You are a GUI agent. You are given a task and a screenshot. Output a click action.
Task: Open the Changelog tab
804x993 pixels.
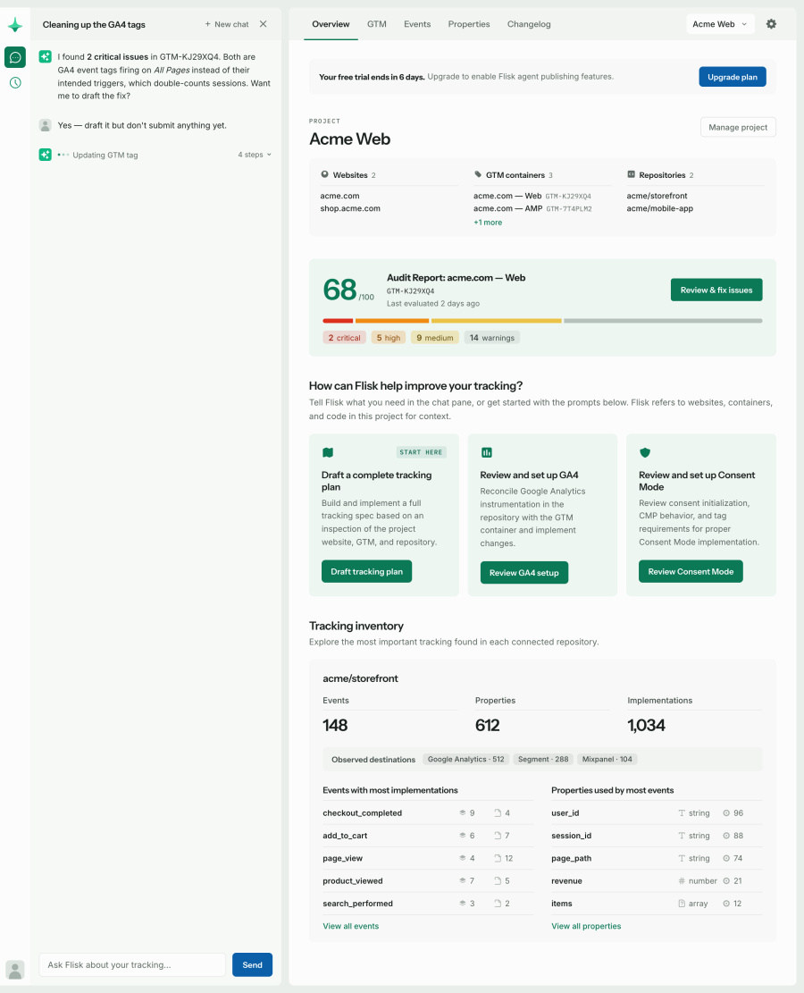tap(529, 24)
